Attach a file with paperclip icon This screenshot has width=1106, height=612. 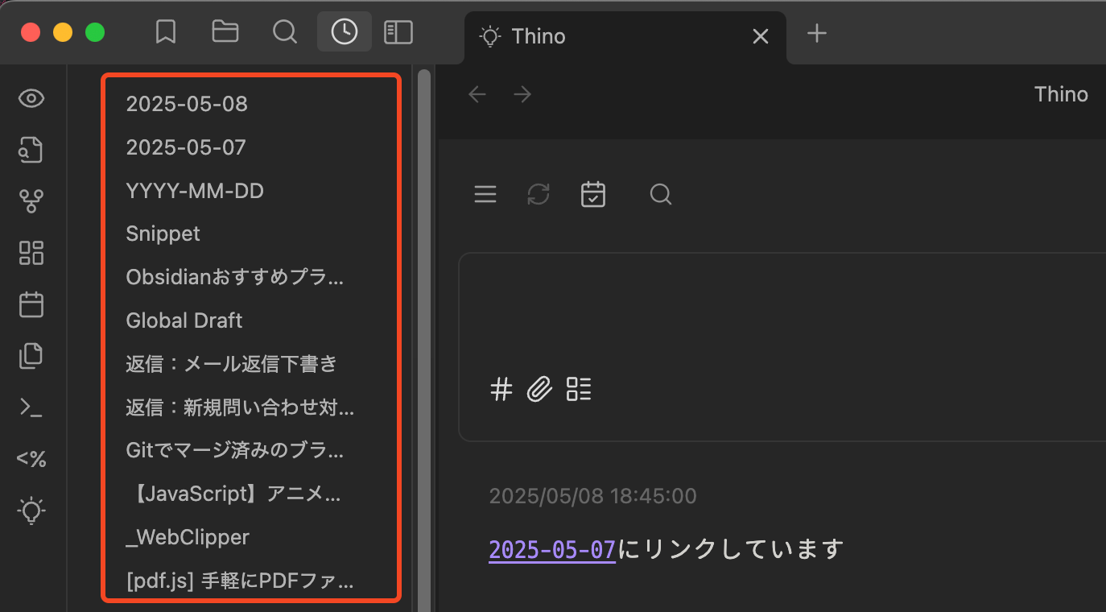coord(540,390)
